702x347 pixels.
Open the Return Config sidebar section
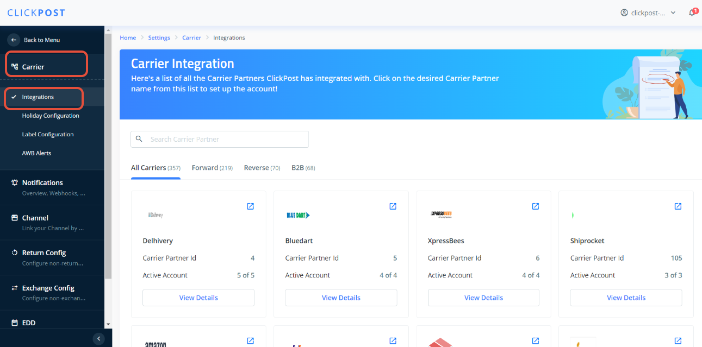pos(52,257)
